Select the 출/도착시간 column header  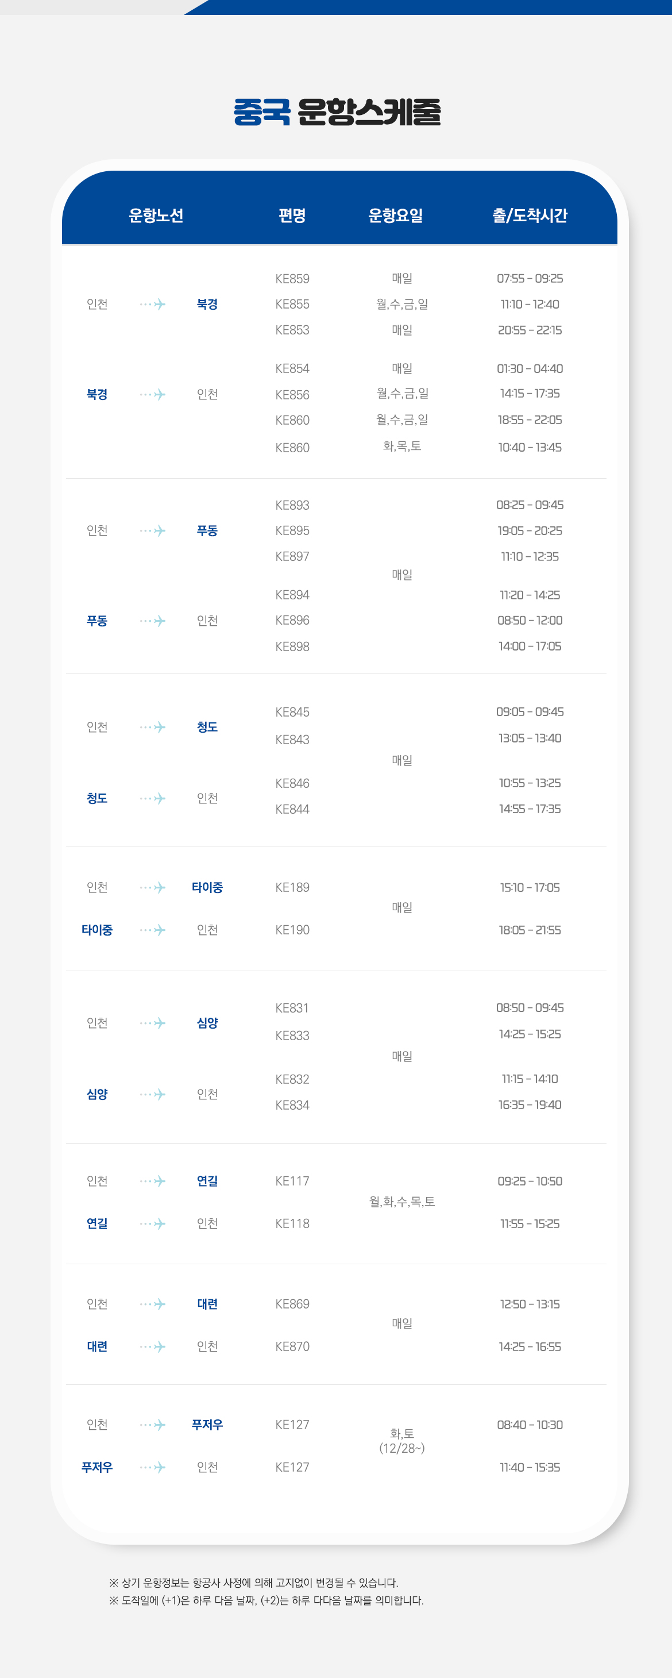pos(530,215)
